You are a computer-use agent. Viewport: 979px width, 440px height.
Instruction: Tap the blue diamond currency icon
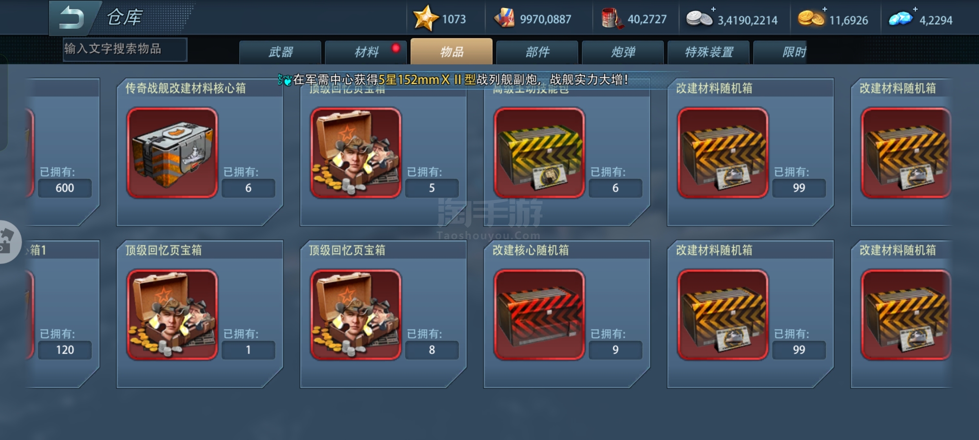pyautogui.click(x=901, y=19)
